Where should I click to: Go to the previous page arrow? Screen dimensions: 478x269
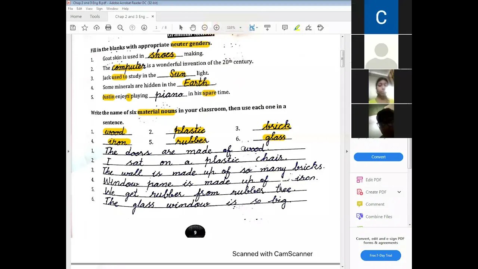pyautogui.click(x=132, y=28)
